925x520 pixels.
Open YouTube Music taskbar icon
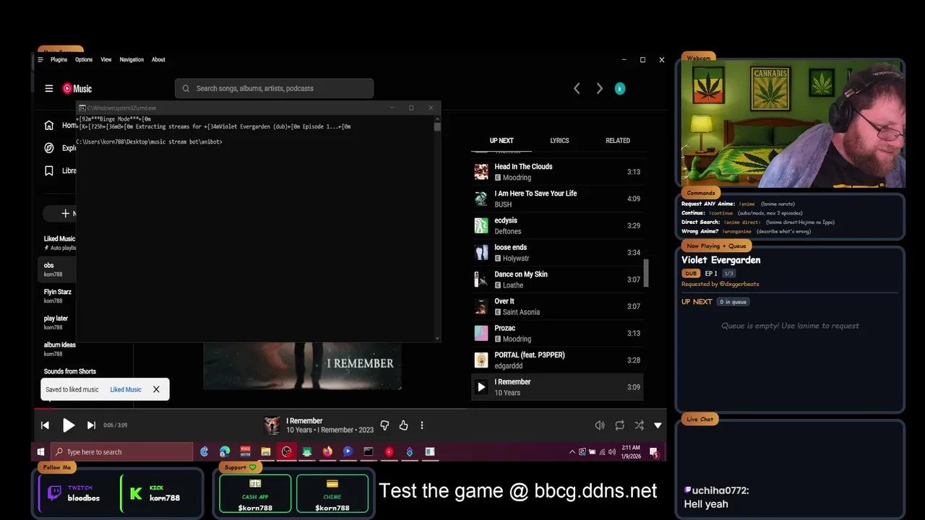click(x=389, y=452)
